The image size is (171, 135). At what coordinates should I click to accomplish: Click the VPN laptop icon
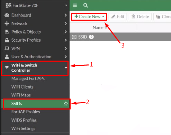[7, 48]
